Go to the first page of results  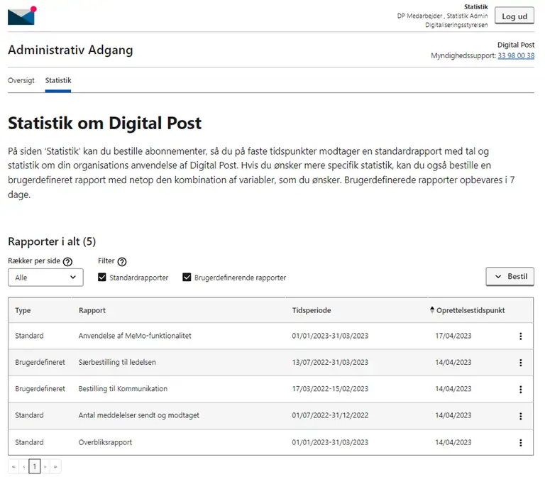coord(13,466)
